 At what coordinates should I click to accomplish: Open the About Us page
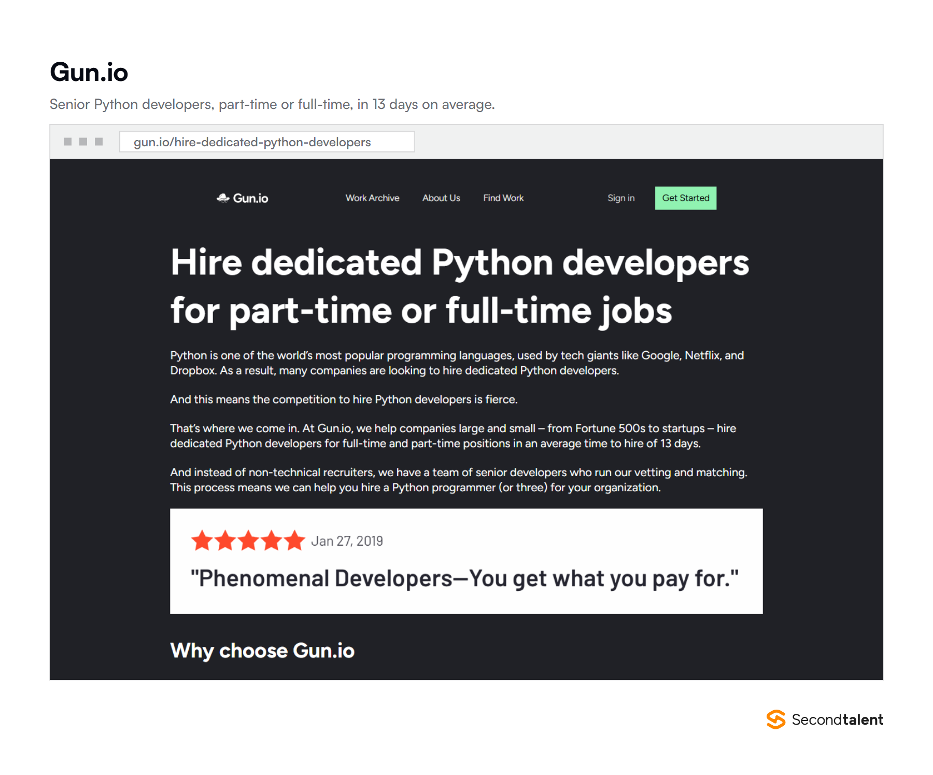pos(441,198)
